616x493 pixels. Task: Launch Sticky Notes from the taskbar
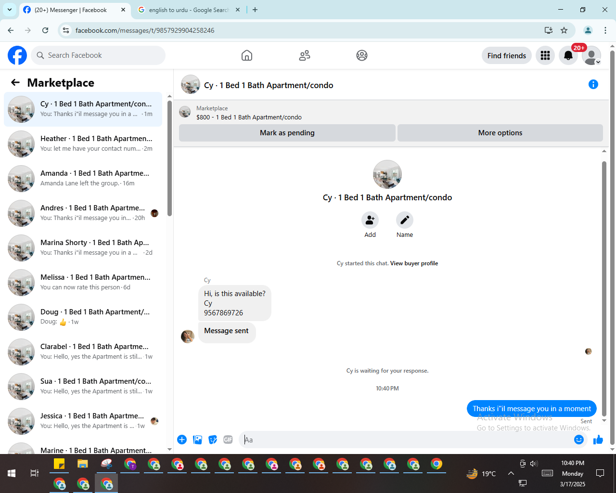[x=59, y=464]
